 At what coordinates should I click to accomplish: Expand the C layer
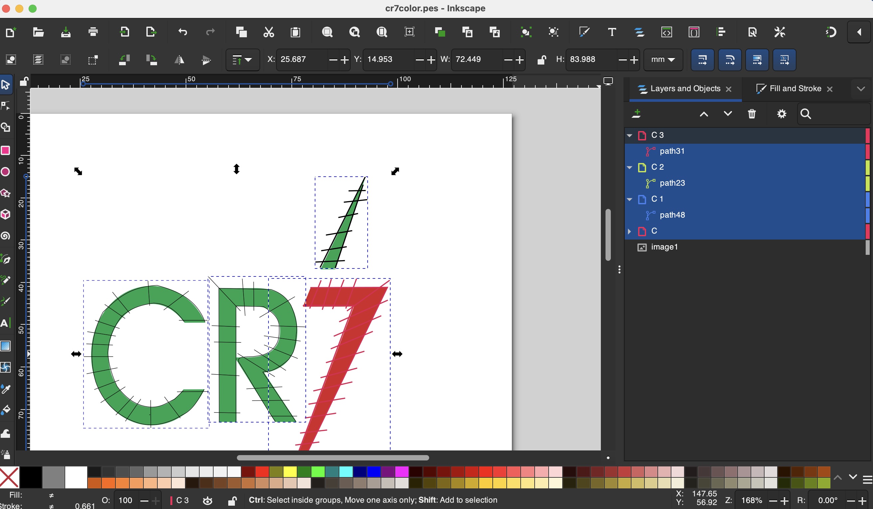tap(629, 231)
